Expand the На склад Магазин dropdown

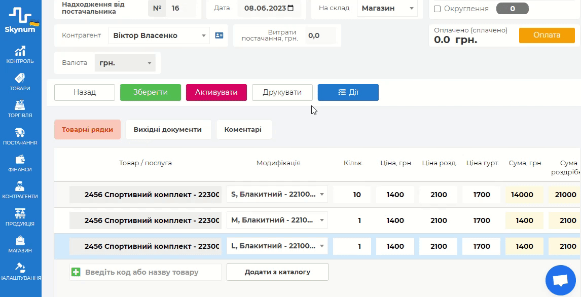387,8
